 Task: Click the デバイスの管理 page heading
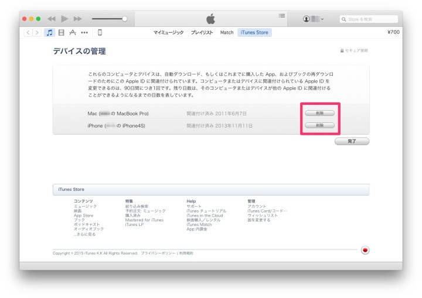(x=79, y=51)
